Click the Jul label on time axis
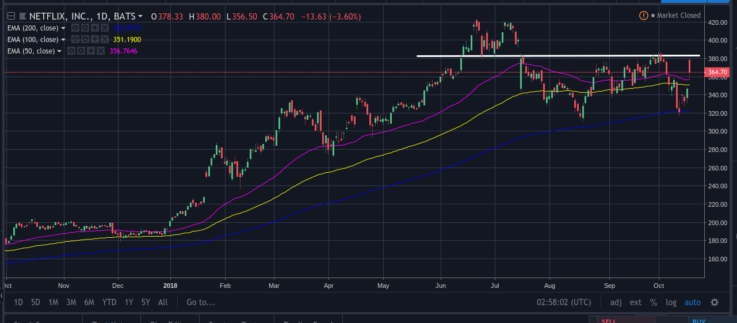The image size is (737, 323). (495, 285)
